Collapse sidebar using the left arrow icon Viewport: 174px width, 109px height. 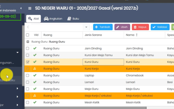[21, 8]
